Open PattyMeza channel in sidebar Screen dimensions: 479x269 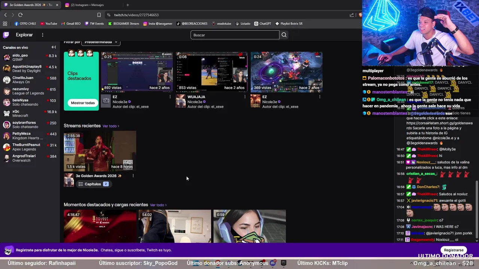click(x=30, y=136)
